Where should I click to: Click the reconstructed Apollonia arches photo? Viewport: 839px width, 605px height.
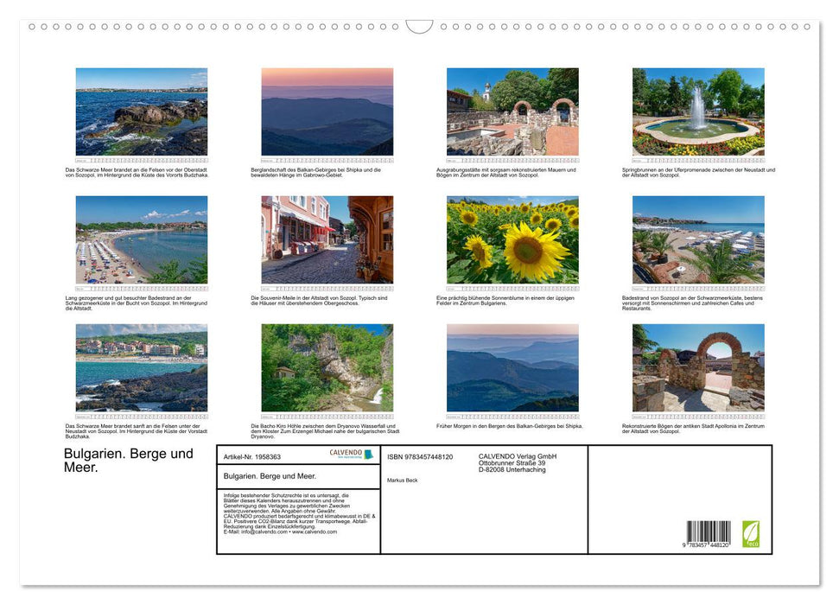[x=698, y=366]
